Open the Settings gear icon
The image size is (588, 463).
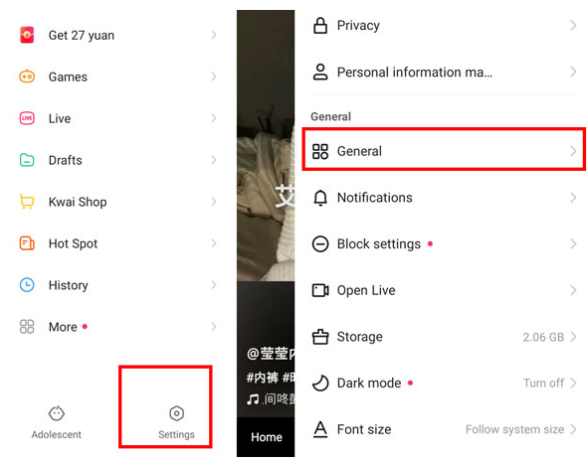tap(177, 413)
